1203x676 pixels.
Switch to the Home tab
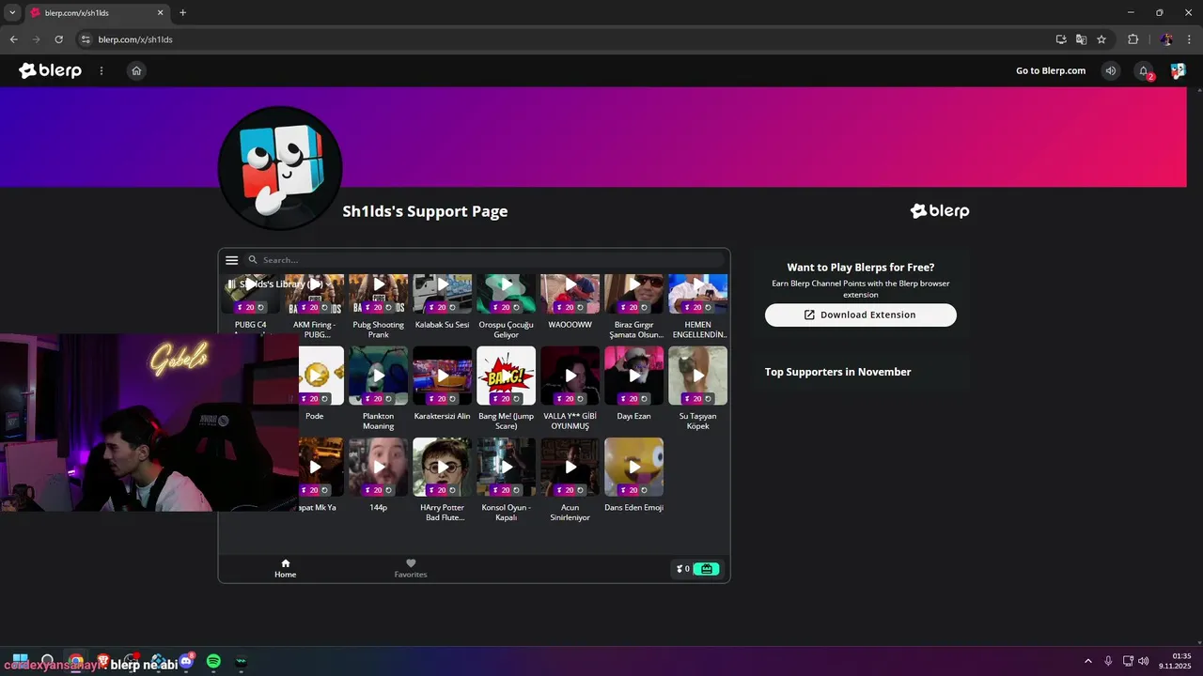(286, 568)
